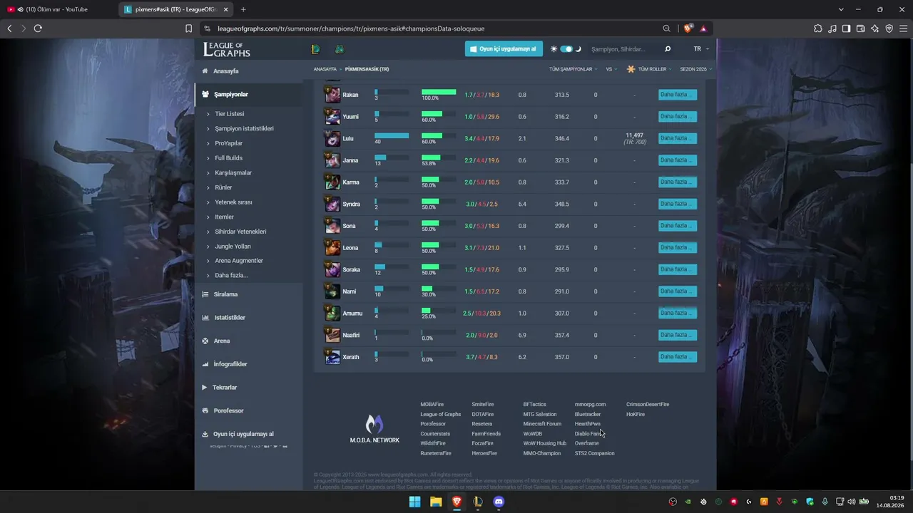Image resolution: width=913 pixels, height=513 pixels.
Task: Click the Diablo Fans footer link
Action: pyautogui.click(x=589, y=434)
